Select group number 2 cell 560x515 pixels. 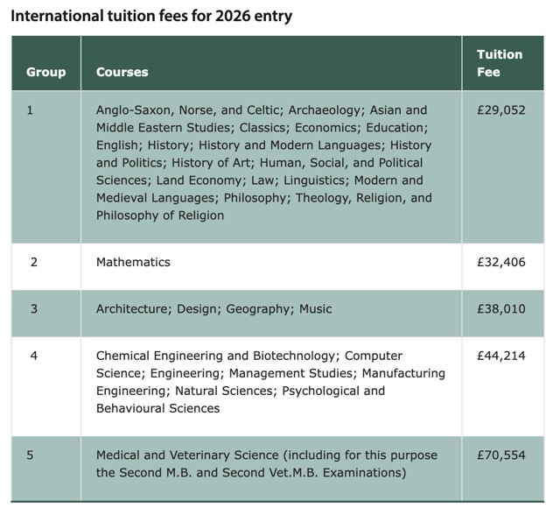(34, 262)
